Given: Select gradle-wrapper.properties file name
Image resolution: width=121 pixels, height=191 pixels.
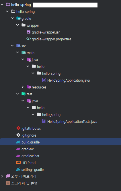Looking at the screenshot, I should (52, 39).
